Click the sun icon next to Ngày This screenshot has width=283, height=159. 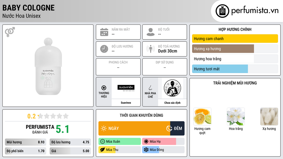(104, 128)
